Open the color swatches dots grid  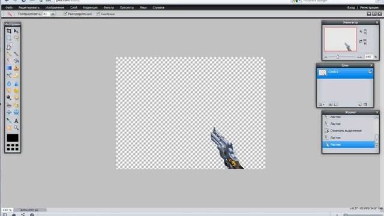(13, 147)
